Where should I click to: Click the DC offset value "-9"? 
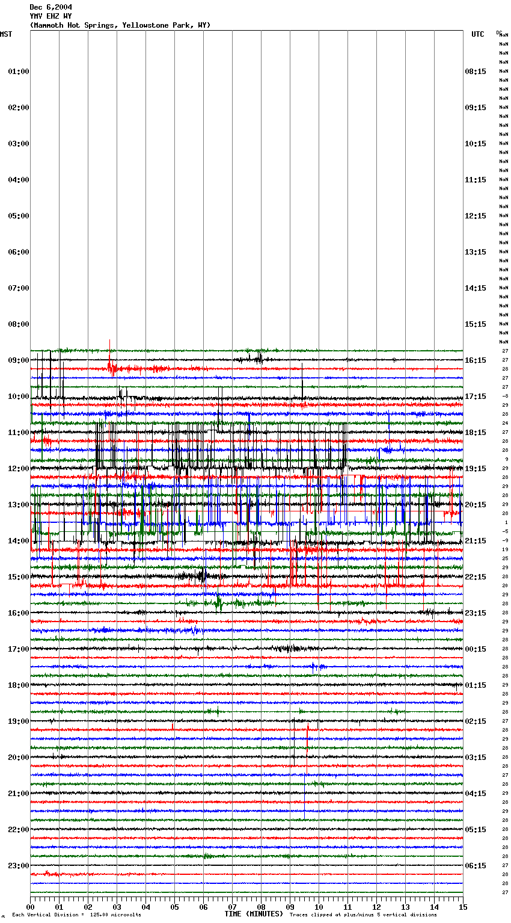[x=505, y=541]
